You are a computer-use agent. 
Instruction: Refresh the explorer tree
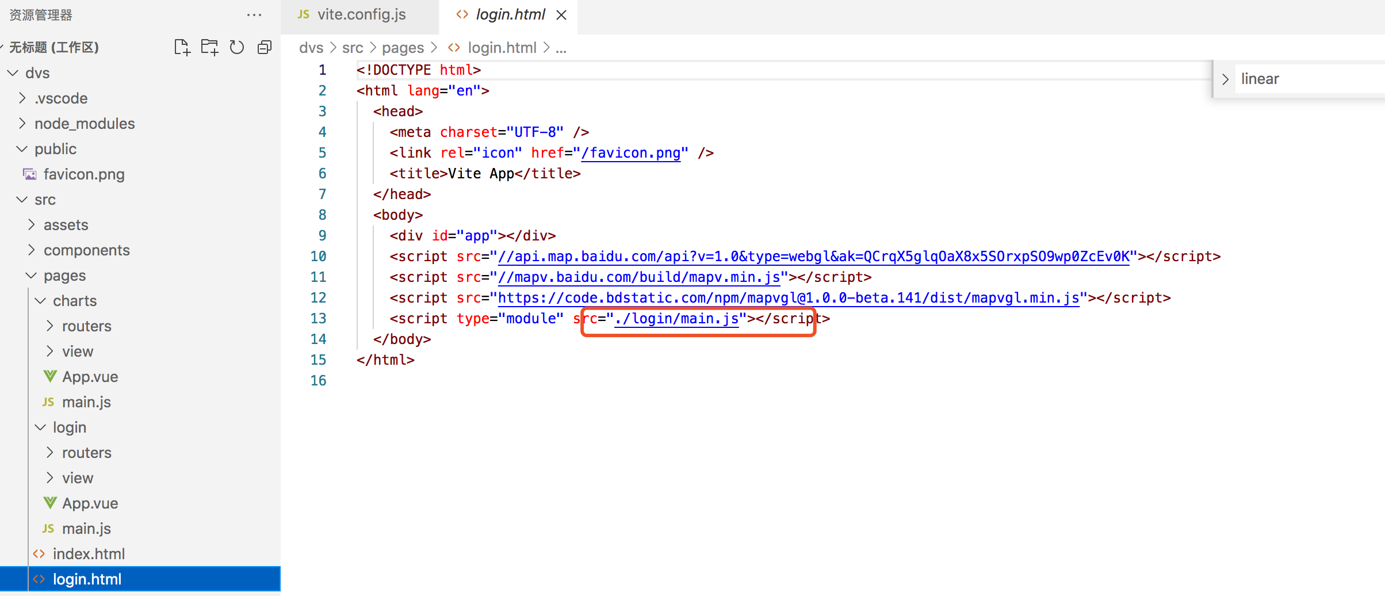(237, 47)
